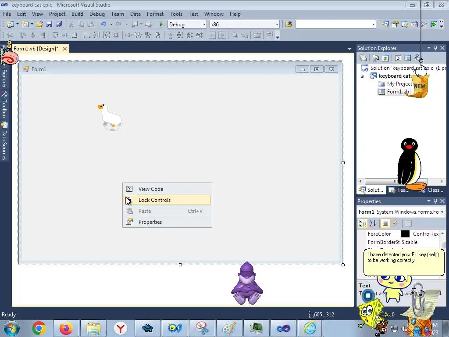Choose Properties from the context menu

pyautogui.click(x=167, y=222)
